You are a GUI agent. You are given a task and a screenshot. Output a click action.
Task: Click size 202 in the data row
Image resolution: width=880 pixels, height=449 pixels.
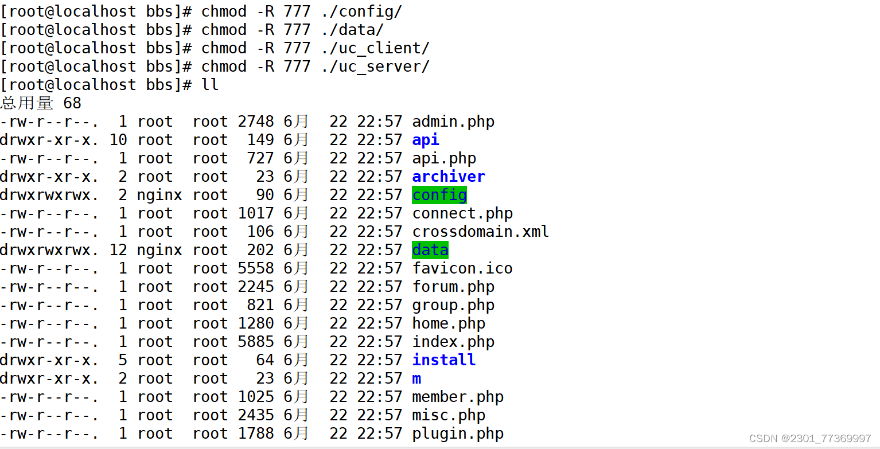coord(260,250)
